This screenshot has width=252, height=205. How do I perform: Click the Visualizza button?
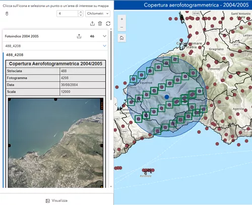[56, 200]
